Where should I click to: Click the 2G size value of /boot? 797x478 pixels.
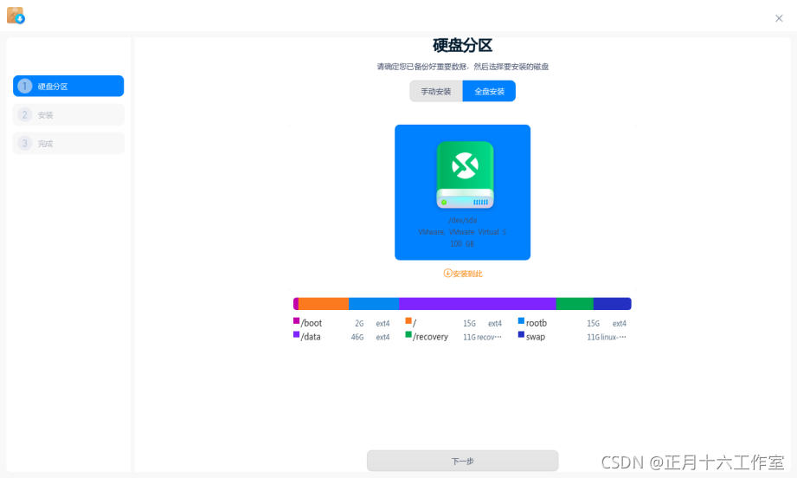coord(359,323)
